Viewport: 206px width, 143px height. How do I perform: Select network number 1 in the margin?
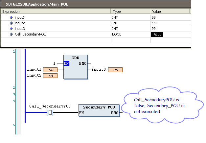click(x=14, y=52)
